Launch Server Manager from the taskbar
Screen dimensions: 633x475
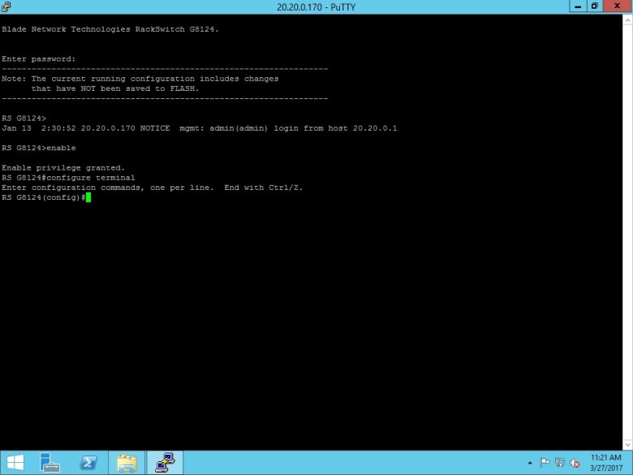50,463
